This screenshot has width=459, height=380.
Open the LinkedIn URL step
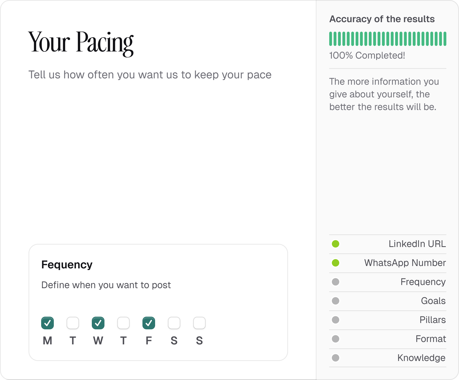pos(417,244)
